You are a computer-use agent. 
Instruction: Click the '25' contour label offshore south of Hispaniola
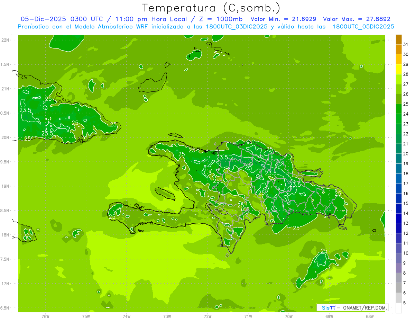click(x=296, y=228)
